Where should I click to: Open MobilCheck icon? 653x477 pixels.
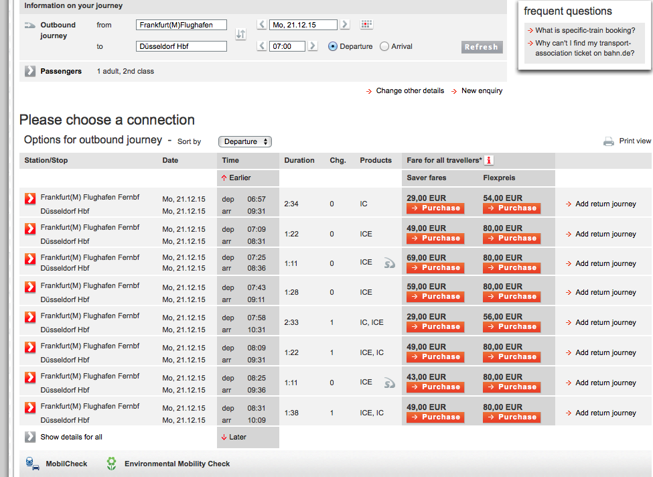click(33, 464)
